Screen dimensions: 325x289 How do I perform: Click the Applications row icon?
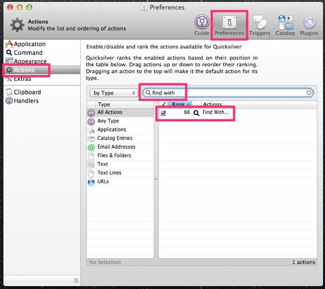[x=91, y=130]
